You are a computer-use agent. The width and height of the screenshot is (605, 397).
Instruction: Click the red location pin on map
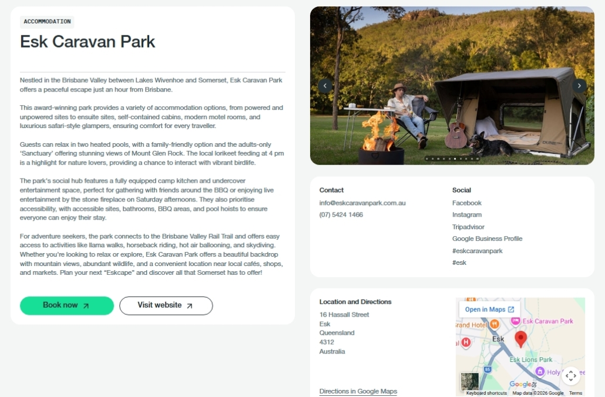(x=521, y=339)
